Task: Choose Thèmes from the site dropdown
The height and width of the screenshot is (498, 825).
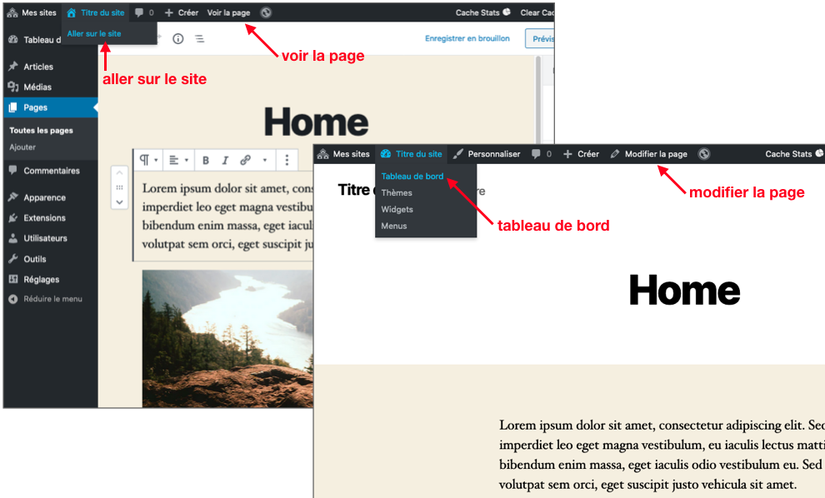Action: click(x=397, y=192)
